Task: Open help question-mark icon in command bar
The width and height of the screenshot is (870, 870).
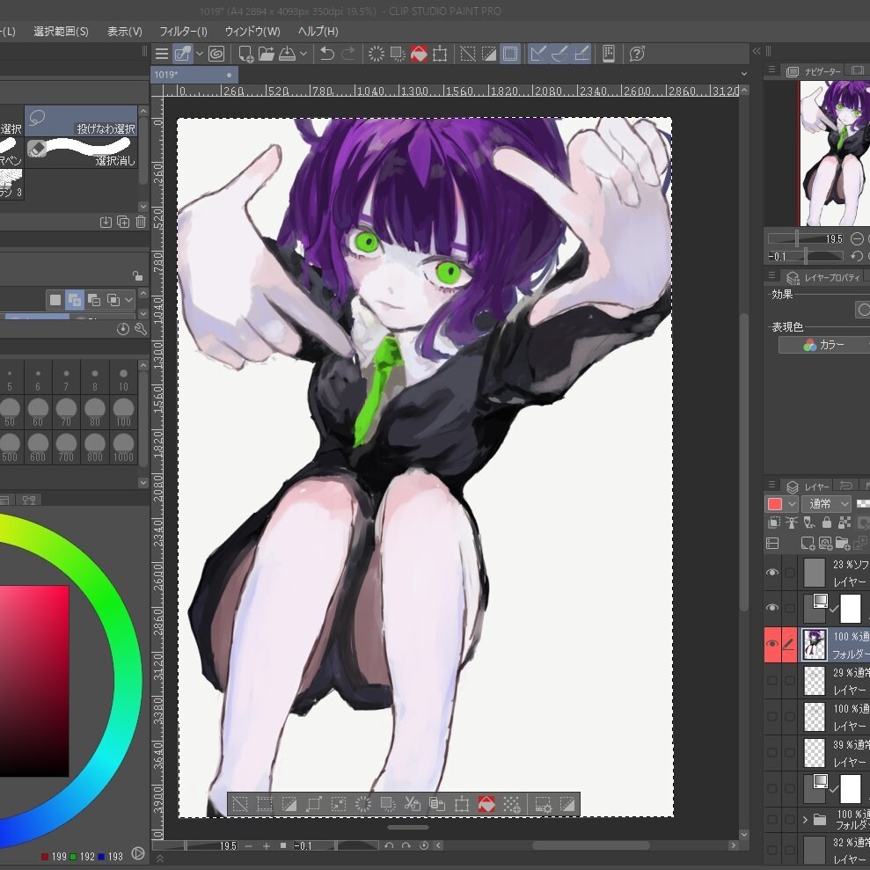Action: coord(637,54)
